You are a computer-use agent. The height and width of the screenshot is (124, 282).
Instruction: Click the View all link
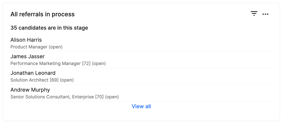pyautogui.click(x=141, y=106)
